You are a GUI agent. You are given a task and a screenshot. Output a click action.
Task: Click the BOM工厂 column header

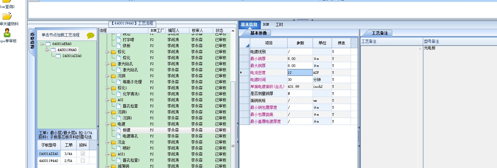(x=157, y=30)
